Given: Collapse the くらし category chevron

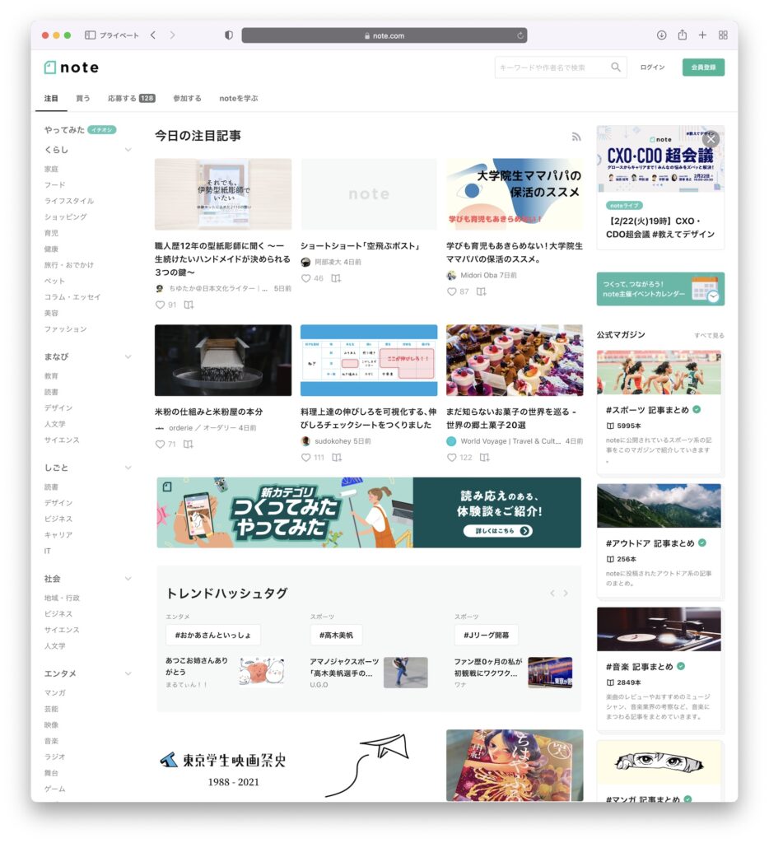Looking at the screenshot, I should point(128,150).
